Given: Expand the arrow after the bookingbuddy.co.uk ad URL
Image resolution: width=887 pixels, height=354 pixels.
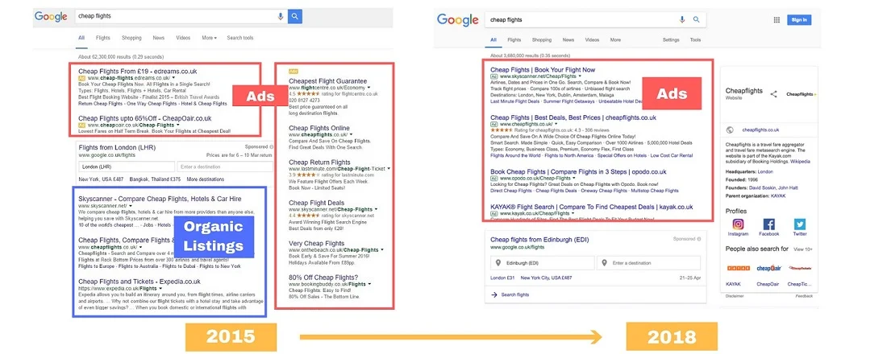Looking at the screenshot, I should point(371,284).
